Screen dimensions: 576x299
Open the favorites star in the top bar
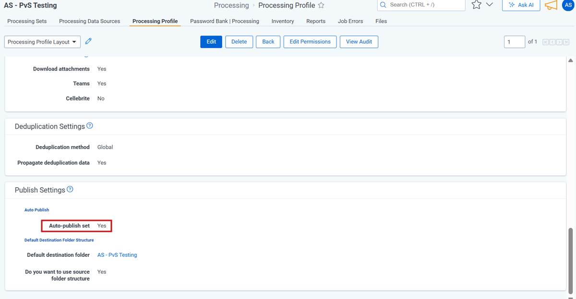point(476,5)
